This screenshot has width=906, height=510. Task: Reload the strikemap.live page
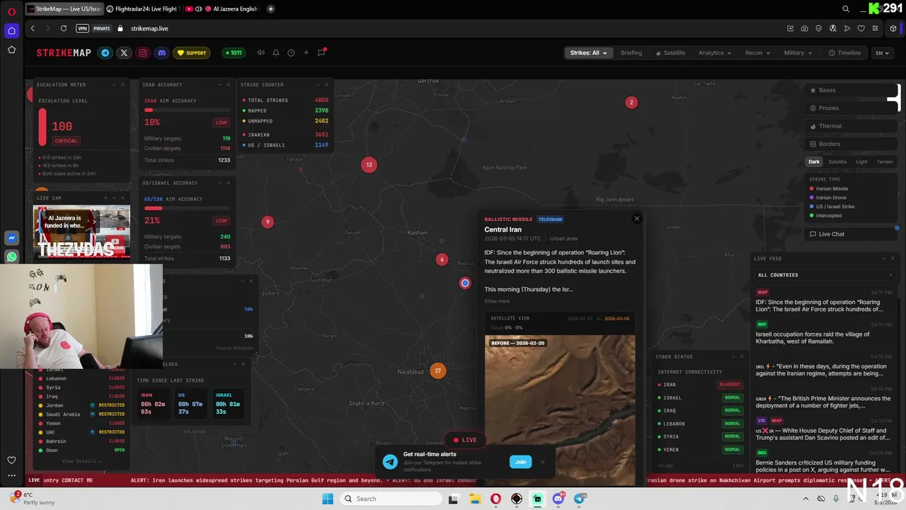(64, 28)
